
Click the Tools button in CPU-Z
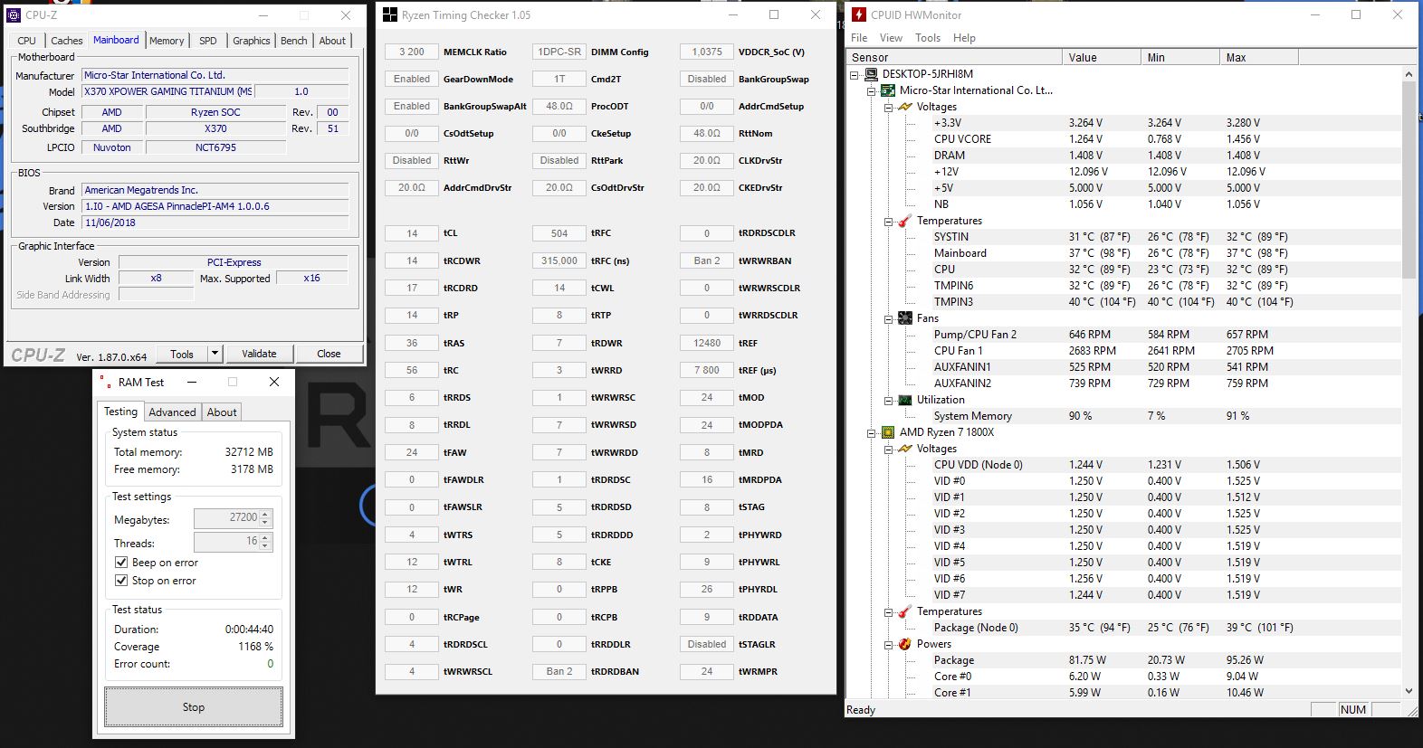(182, 354)
